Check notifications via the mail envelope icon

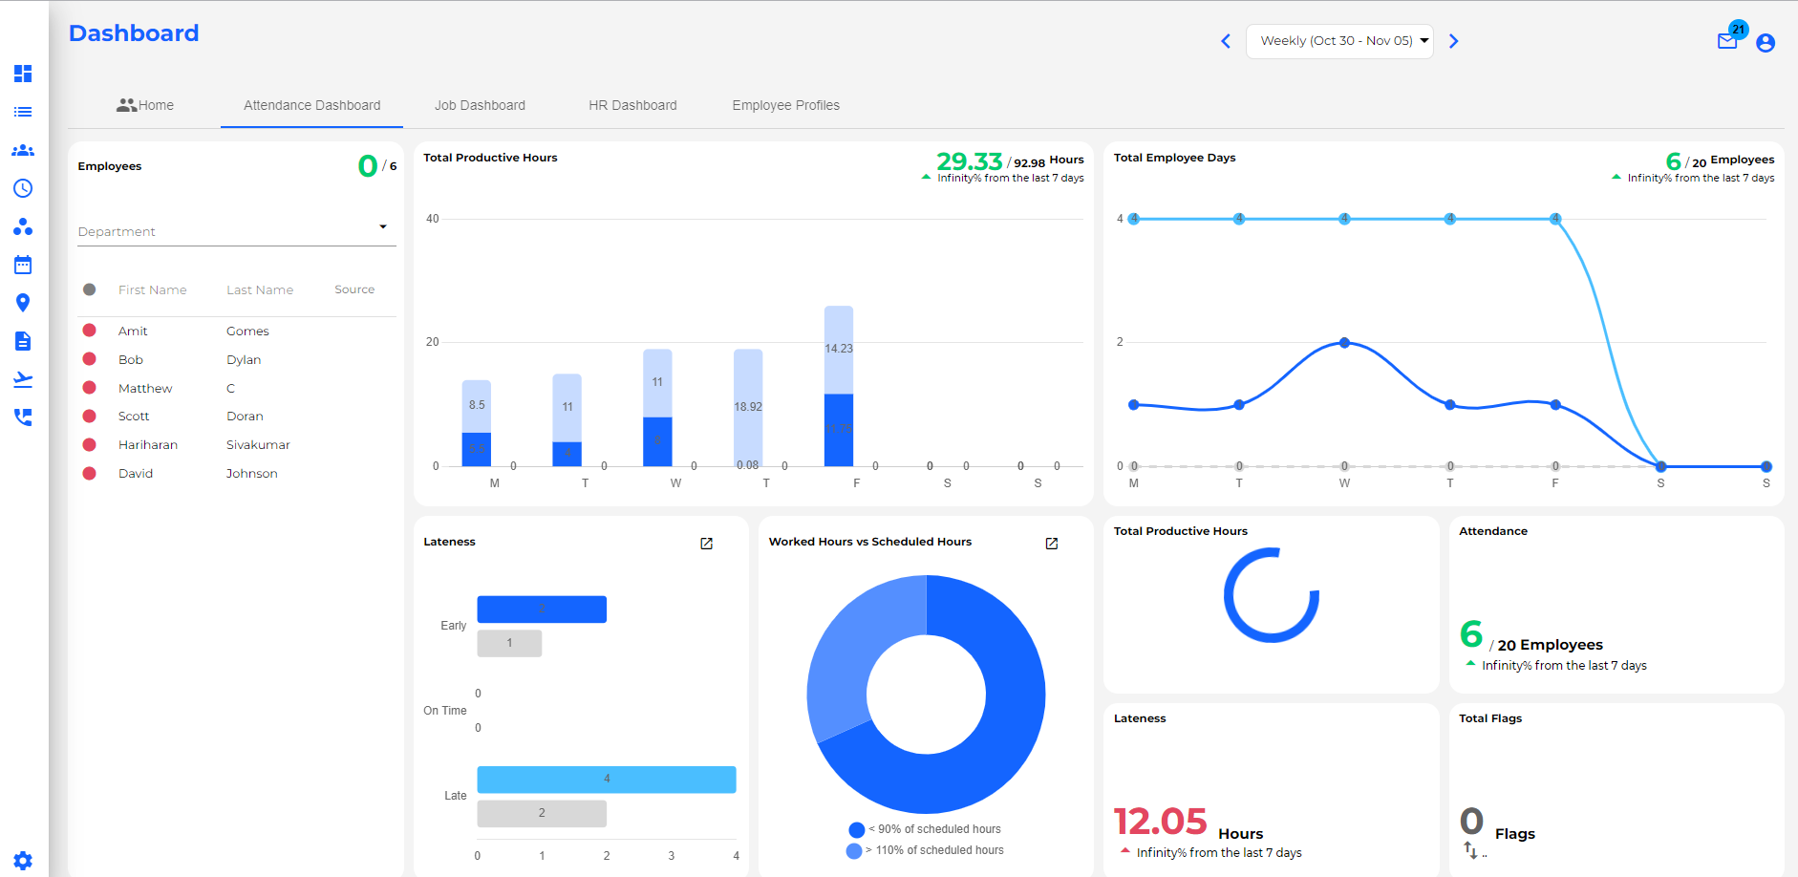(x=1727, y=42)
